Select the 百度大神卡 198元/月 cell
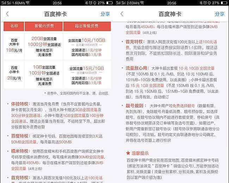229x183 pixels. [14, 45]
